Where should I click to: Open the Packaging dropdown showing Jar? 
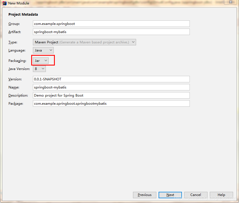click(x=41, y=60)
